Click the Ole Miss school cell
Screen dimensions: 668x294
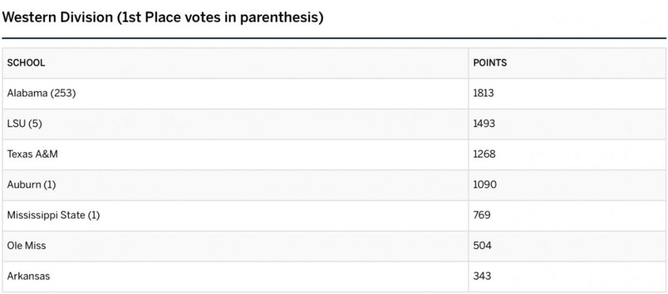pyautogui.click(x=235, y=246)
